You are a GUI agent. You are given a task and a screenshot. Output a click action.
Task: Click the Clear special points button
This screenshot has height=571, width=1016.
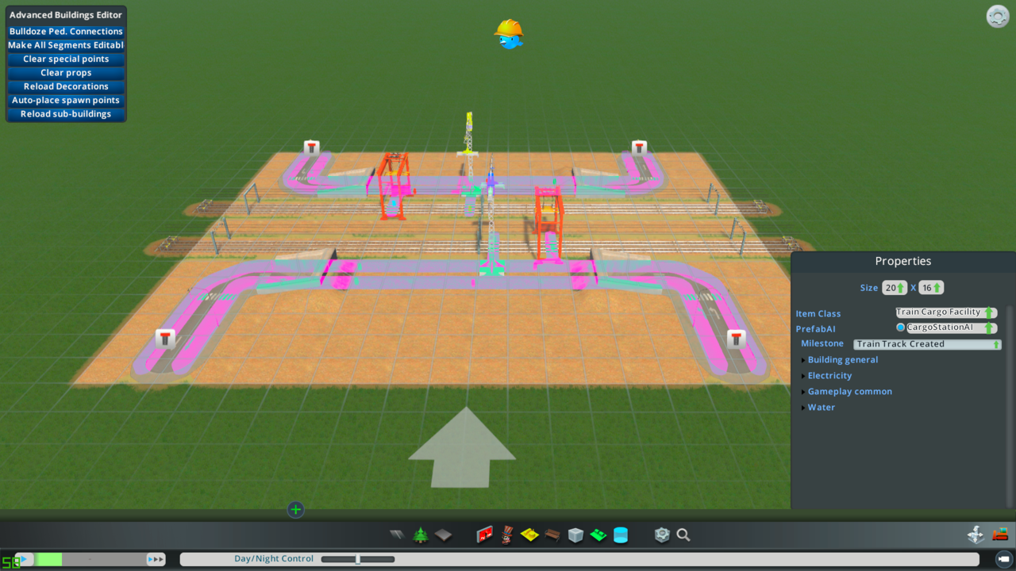coord(66,59)
